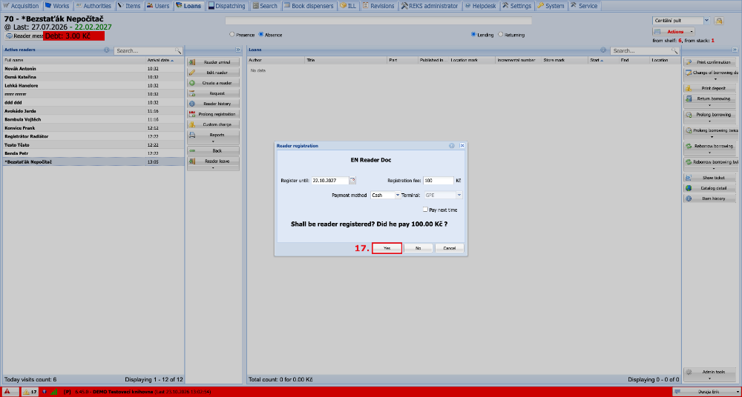Viewport: 742px width, 397px height.
Task: Click the Back button with green arrow
Action: click(214, 151)
